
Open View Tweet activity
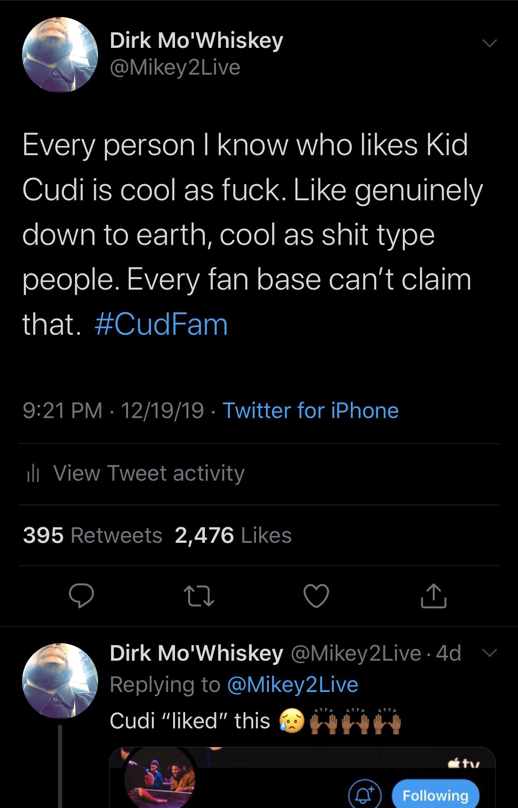(x=148, y=473)
